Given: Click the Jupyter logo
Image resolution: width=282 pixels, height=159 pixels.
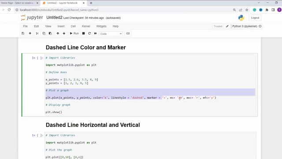Looking at the screenshot, I should [32, 18].
